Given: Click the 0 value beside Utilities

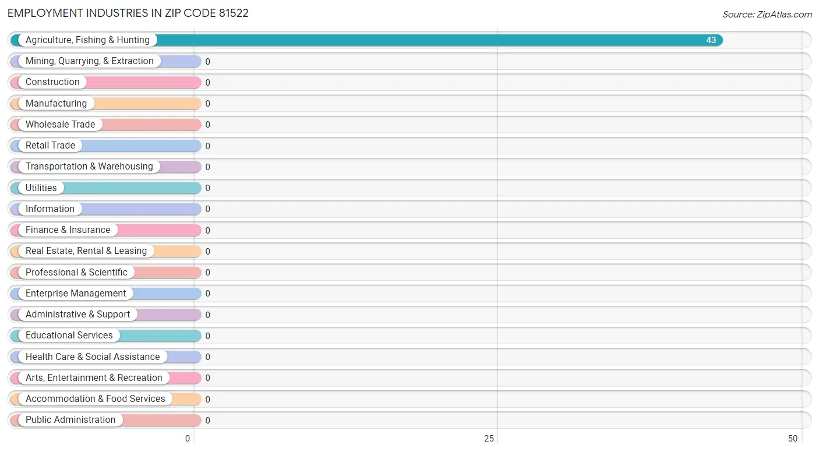Looking at the screenshot, I should coord(207,188).
